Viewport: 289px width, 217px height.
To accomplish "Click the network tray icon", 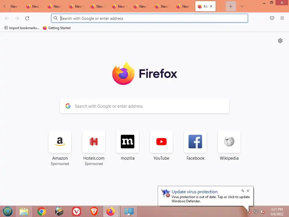I will pos(256,212).
